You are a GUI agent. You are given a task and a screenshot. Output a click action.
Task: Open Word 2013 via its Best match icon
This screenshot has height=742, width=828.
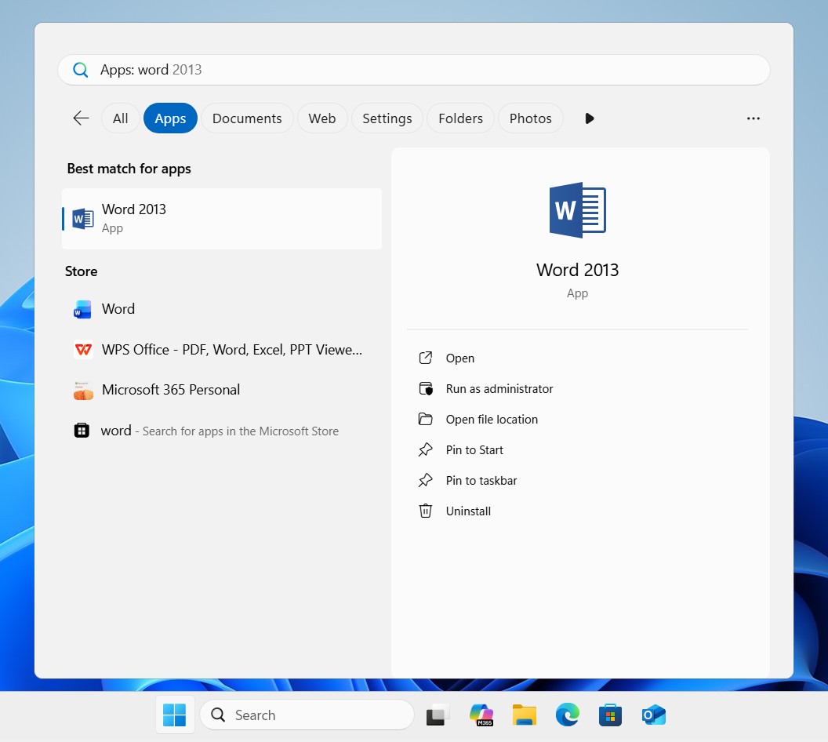(x=82, y=218)
